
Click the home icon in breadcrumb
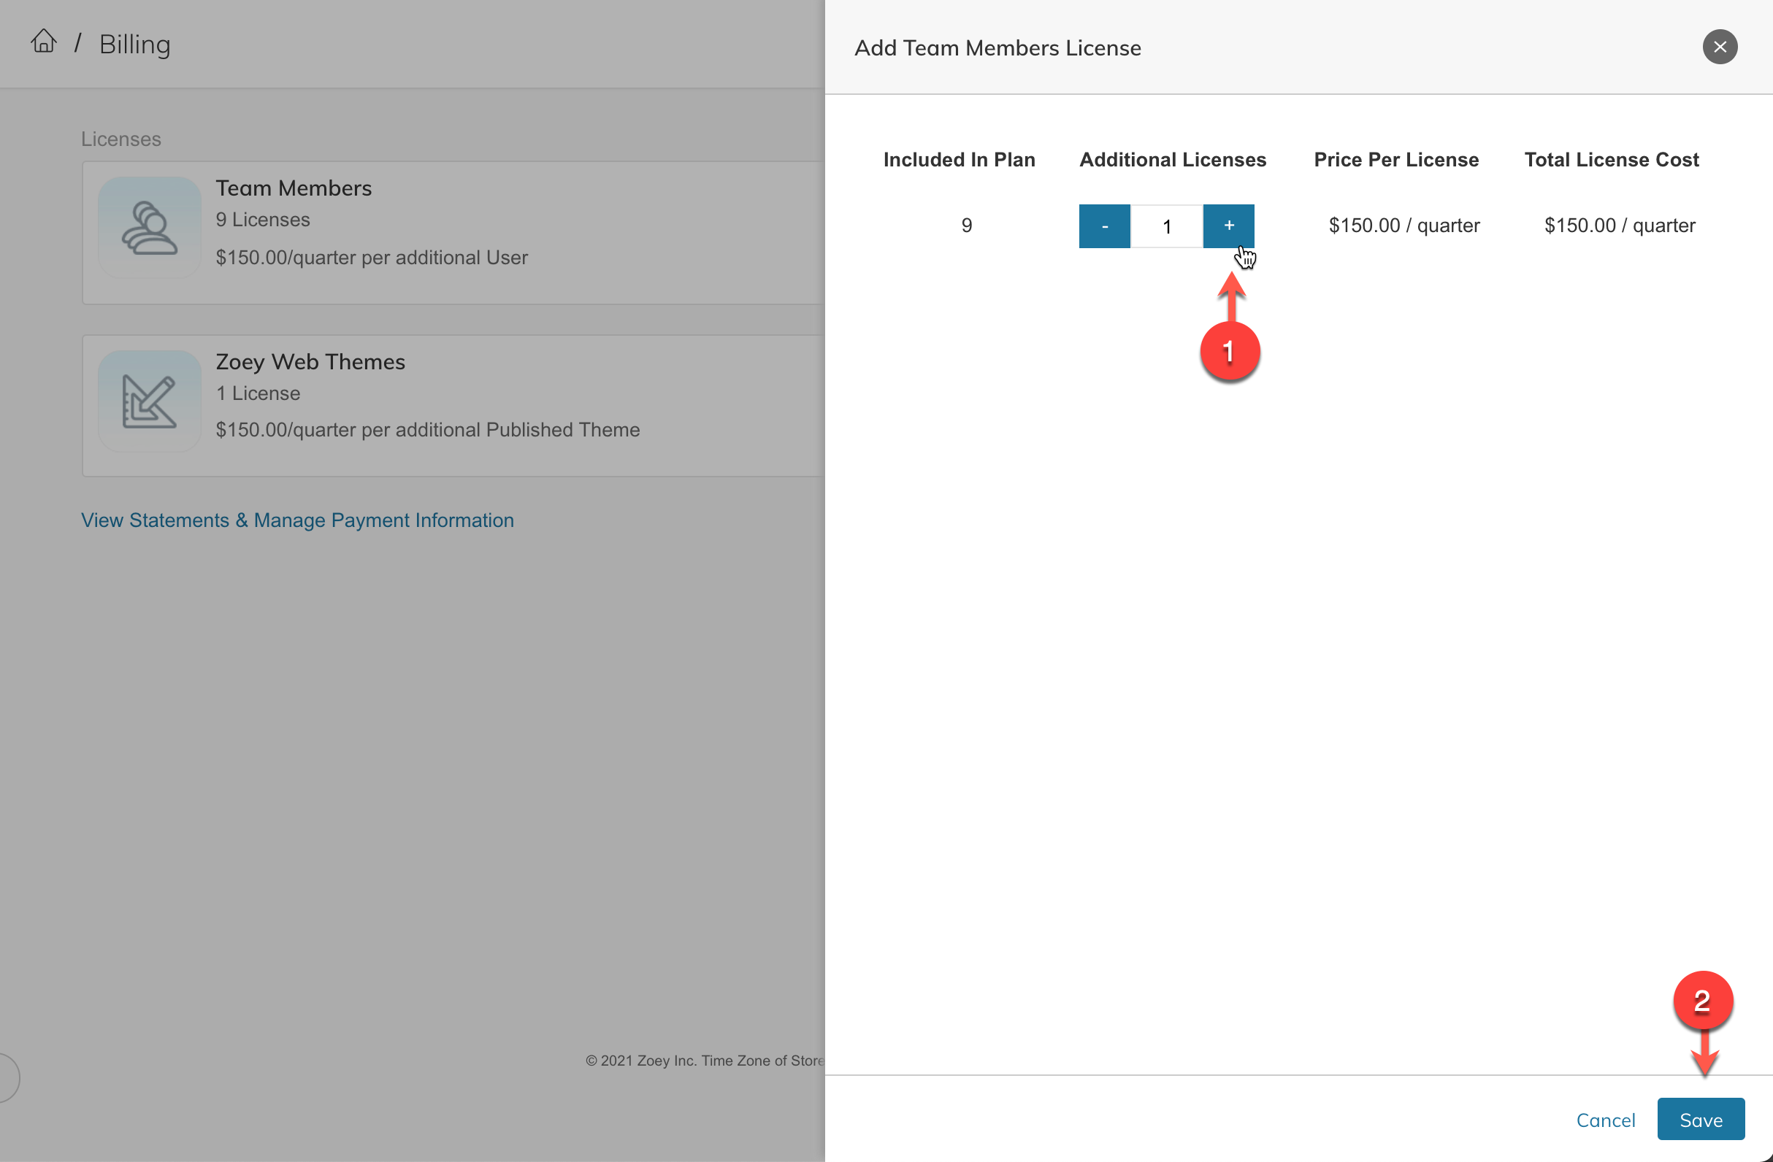(x=43, y=42)
